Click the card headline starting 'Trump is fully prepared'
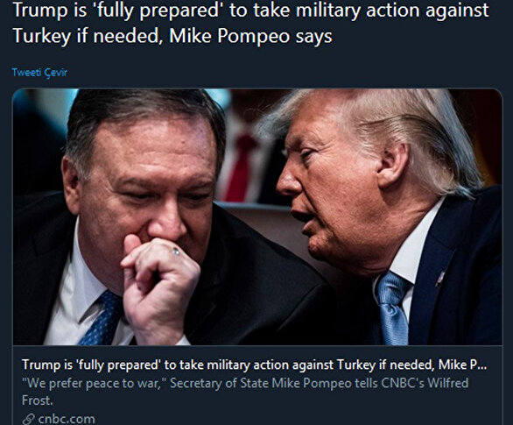The image size is (513, 425). (x=254, y=365)
